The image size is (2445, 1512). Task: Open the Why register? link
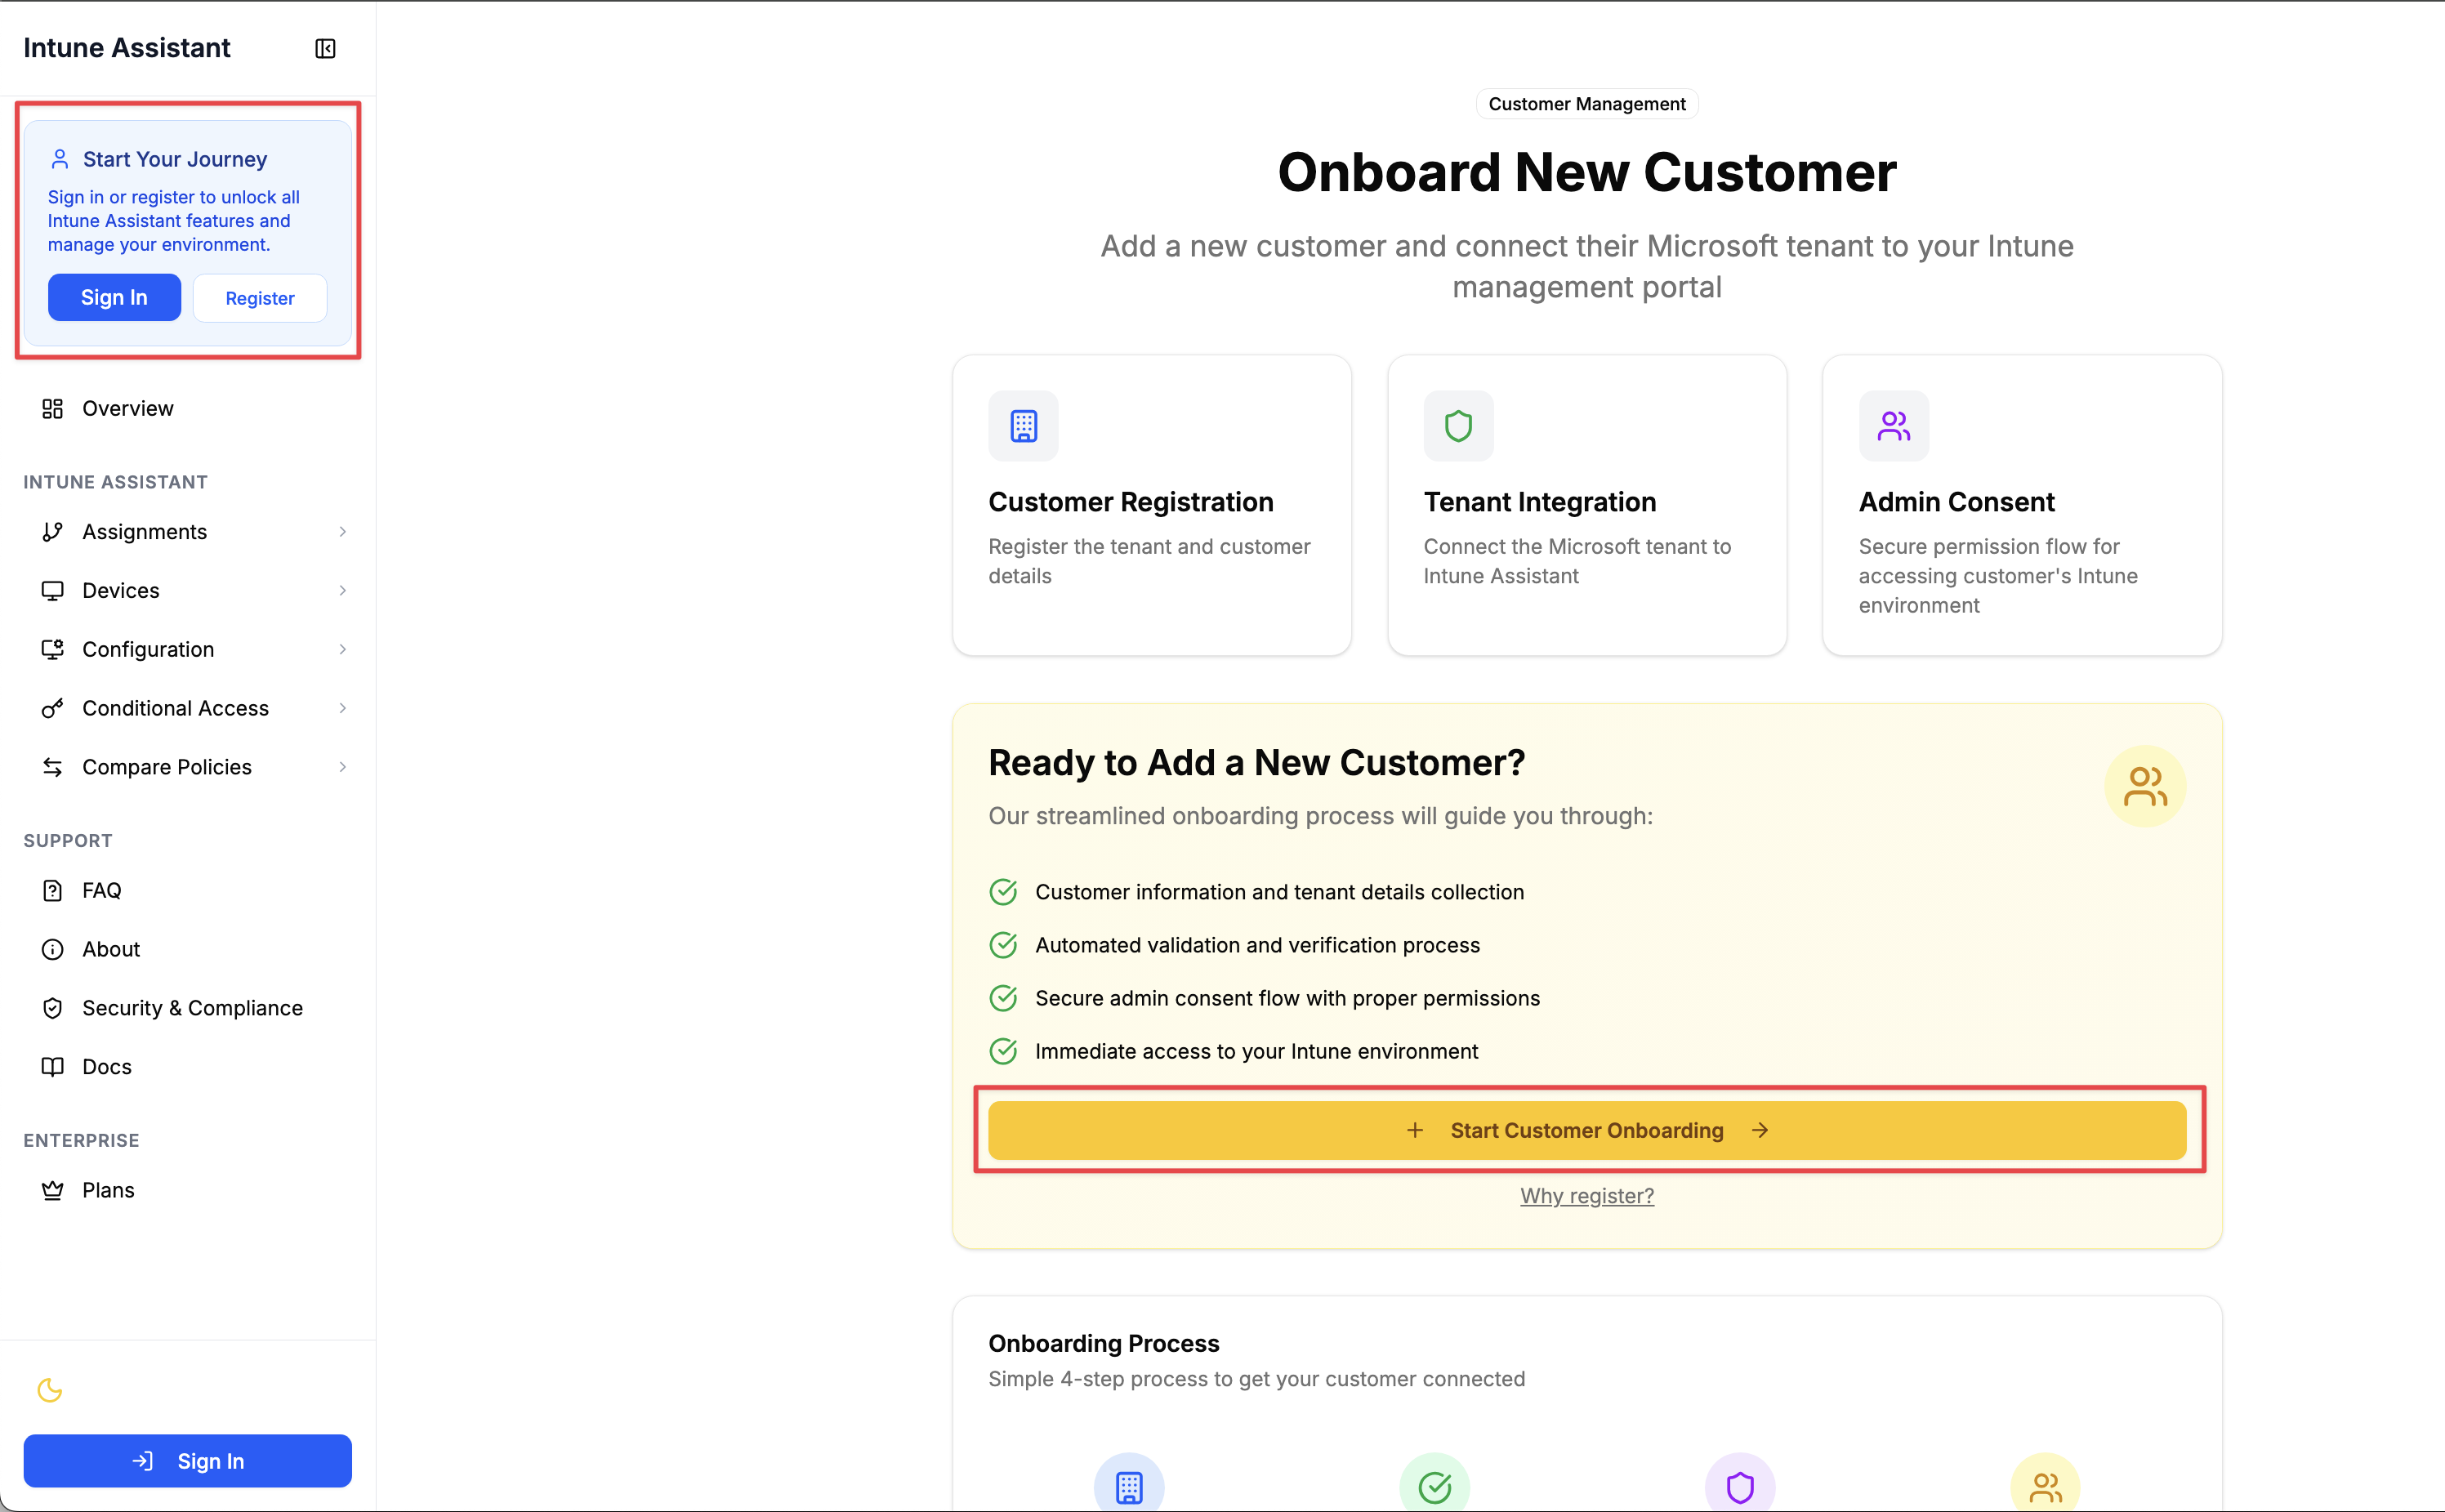(1586, 1195)
